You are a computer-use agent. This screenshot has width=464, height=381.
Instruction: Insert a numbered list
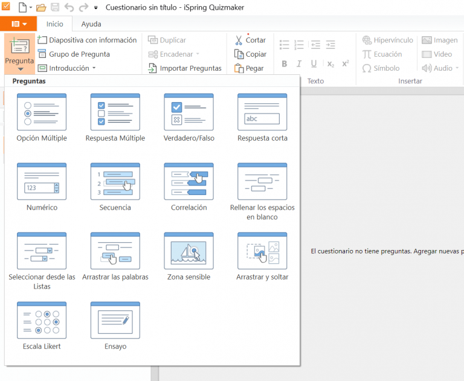pos(299,45)
